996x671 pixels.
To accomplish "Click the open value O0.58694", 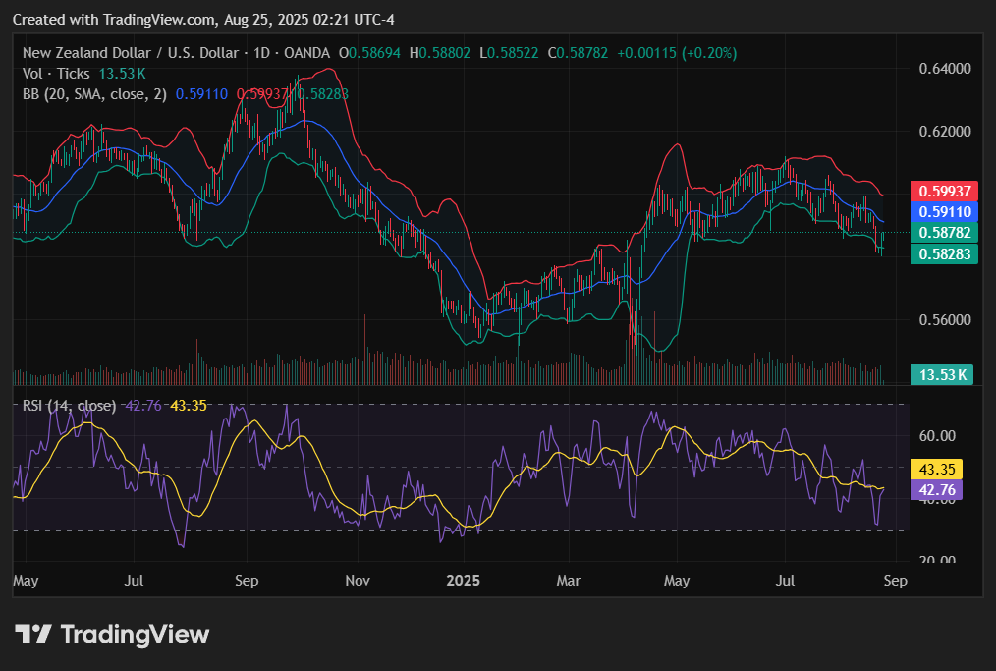I will point(369,53).
